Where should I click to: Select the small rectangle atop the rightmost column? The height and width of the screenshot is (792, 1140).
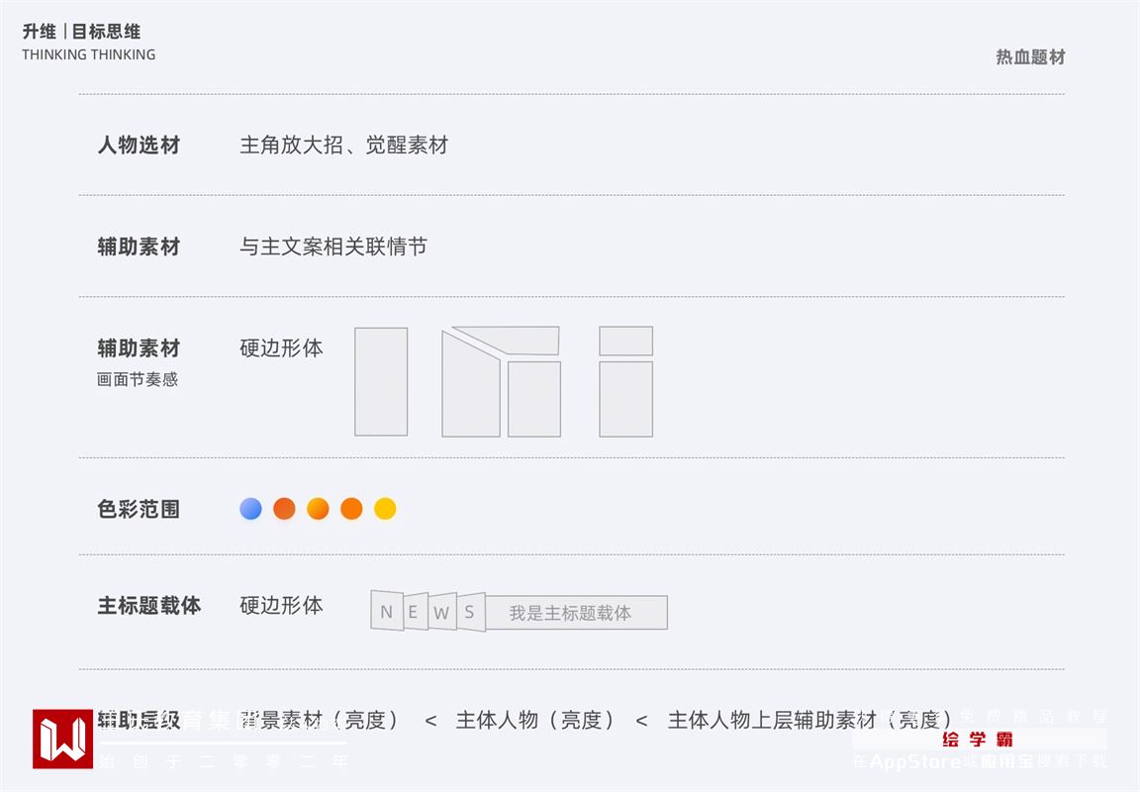click(x=625, y=341)
